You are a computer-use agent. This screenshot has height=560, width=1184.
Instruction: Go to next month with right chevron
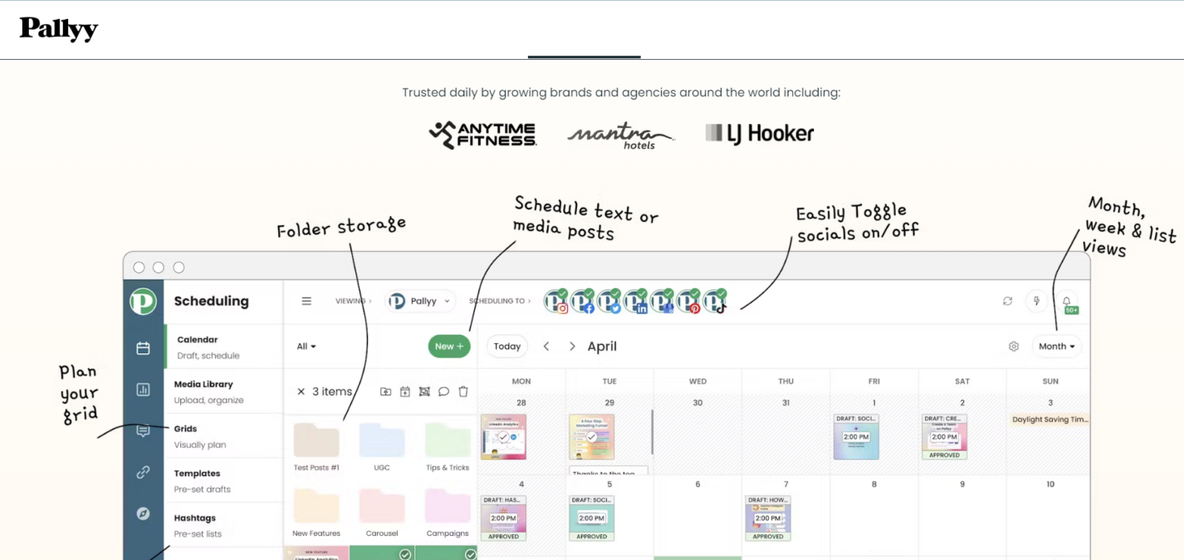(x=572, y=346)
